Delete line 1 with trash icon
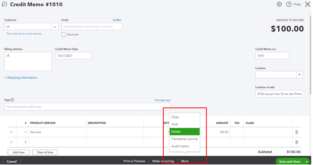313x165 pixels. pyautogui.click(x=297, y=132)
